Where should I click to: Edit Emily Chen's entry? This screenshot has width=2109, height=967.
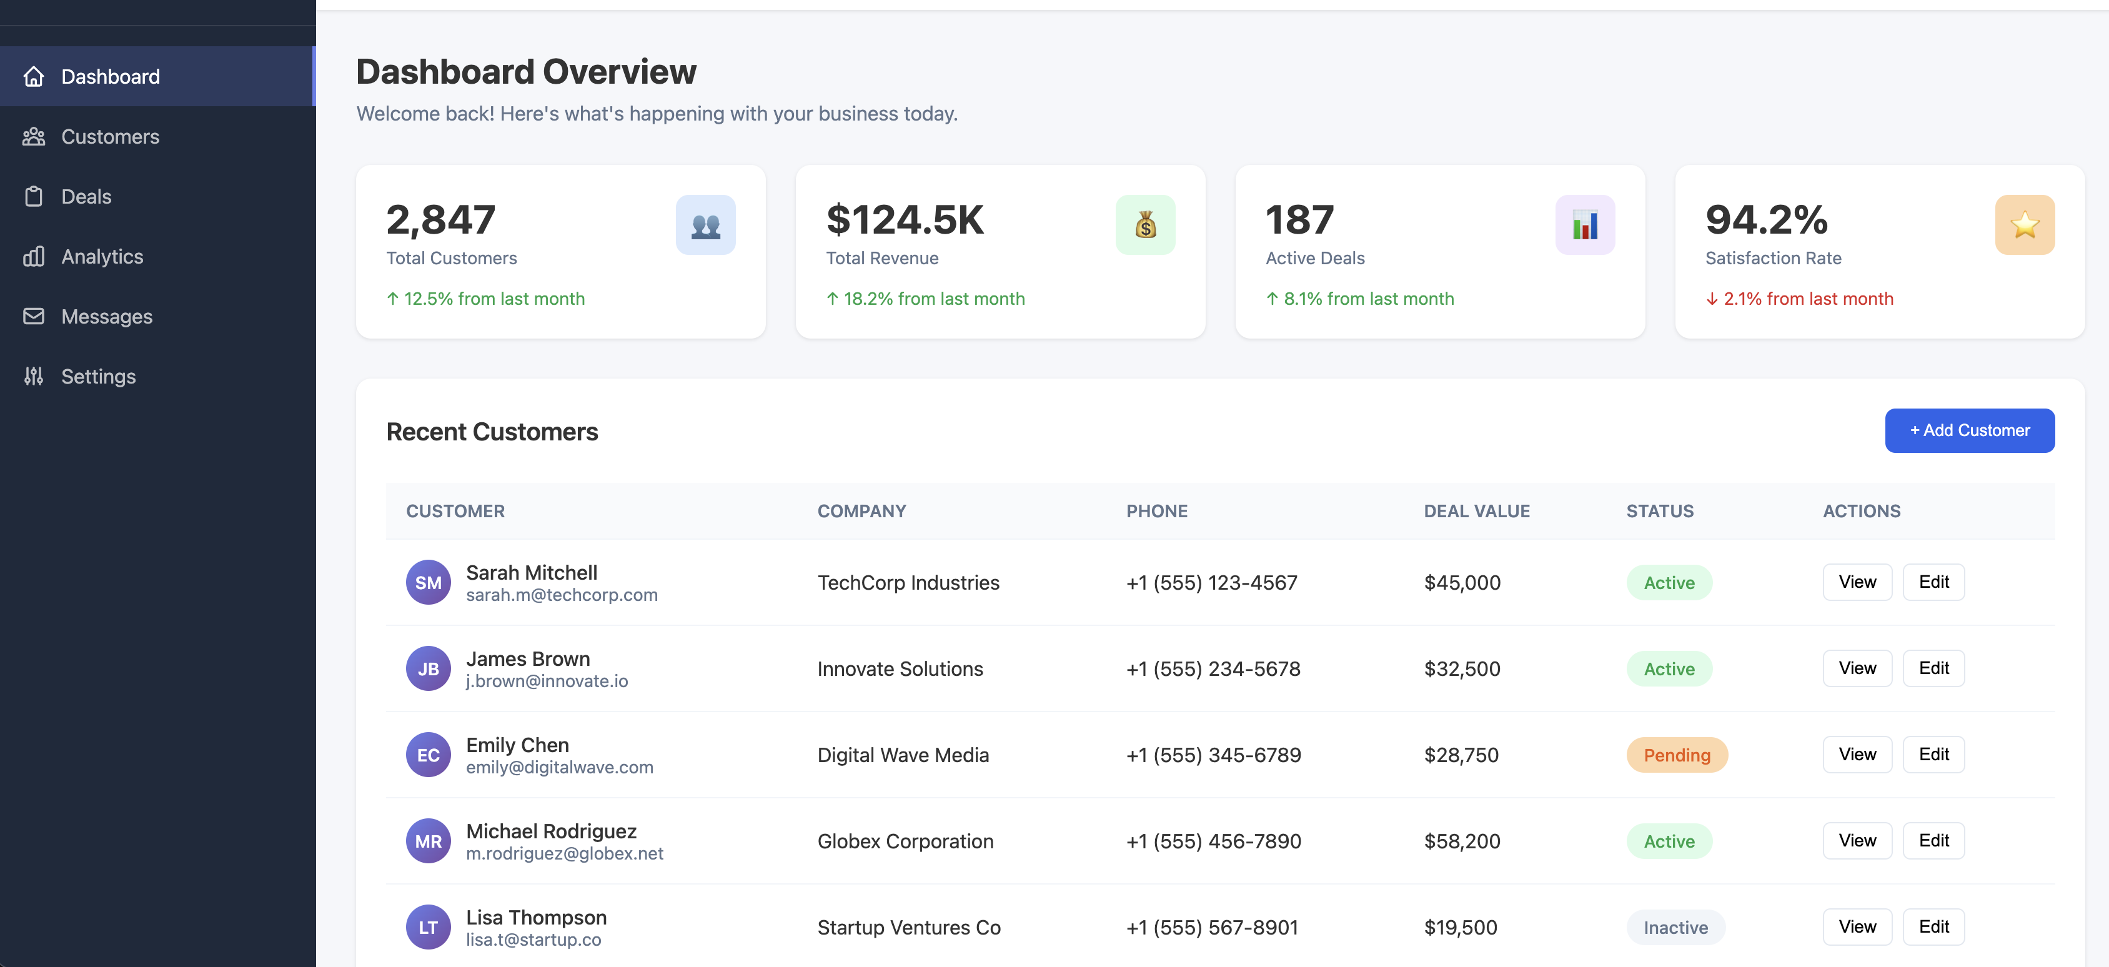(x=1933, y=754)
